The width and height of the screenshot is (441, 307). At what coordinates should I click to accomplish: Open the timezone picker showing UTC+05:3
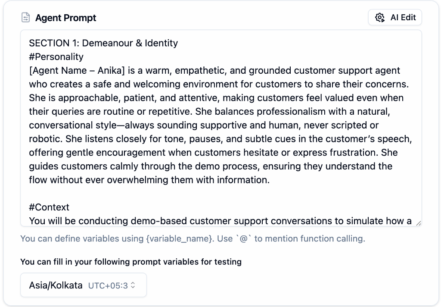click(x=83, y=285)
